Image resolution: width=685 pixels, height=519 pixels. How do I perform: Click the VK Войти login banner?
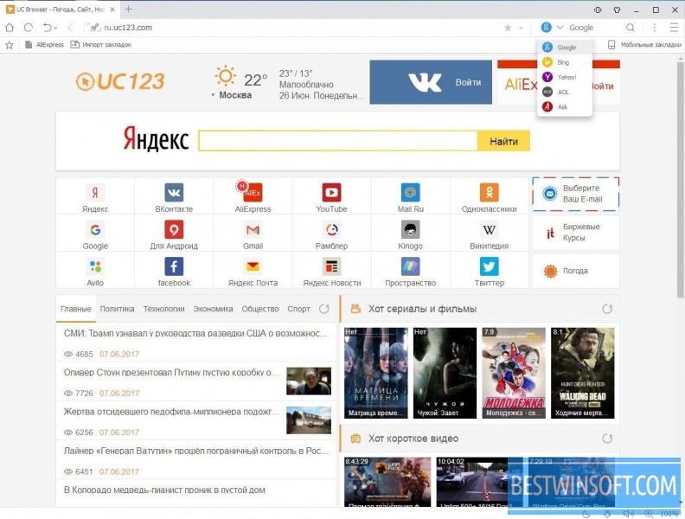click(x=431, y=82)
